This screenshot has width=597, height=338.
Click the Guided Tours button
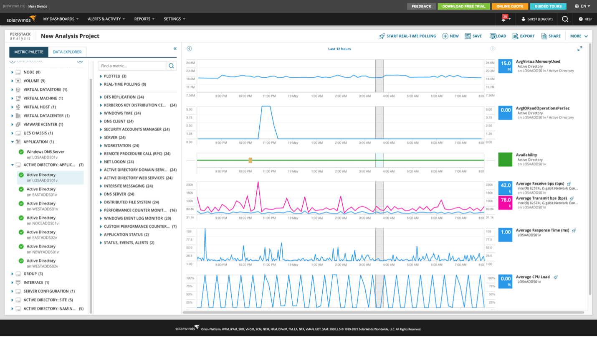pos(548,6)
